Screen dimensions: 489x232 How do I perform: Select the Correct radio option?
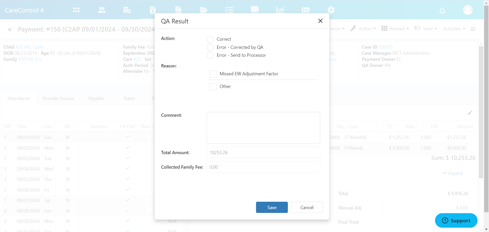pyautogui.click(x=210, y=39)
